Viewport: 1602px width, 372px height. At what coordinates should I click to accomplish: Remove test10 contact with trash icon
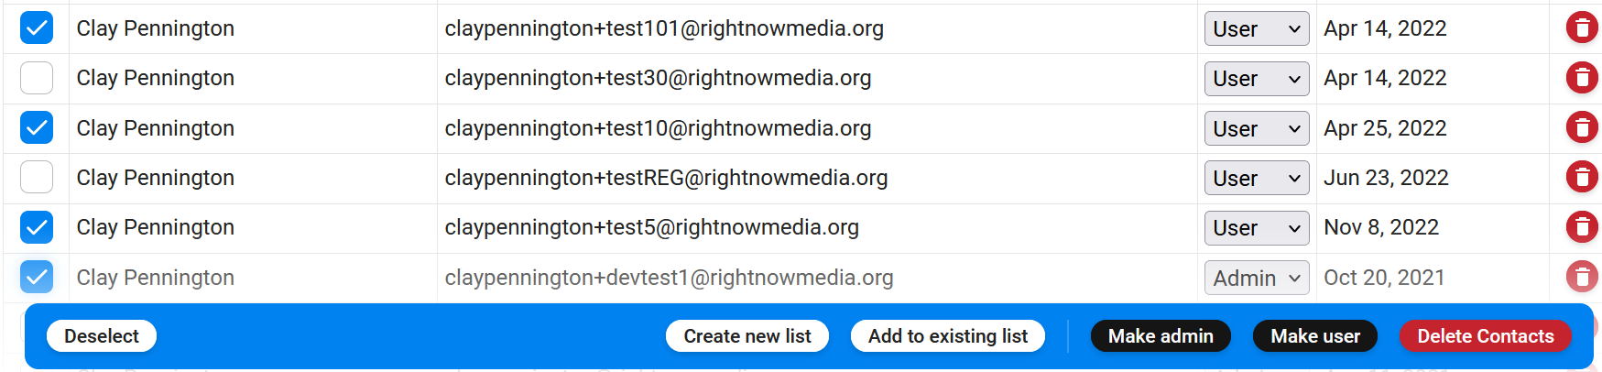(1582, 127)
